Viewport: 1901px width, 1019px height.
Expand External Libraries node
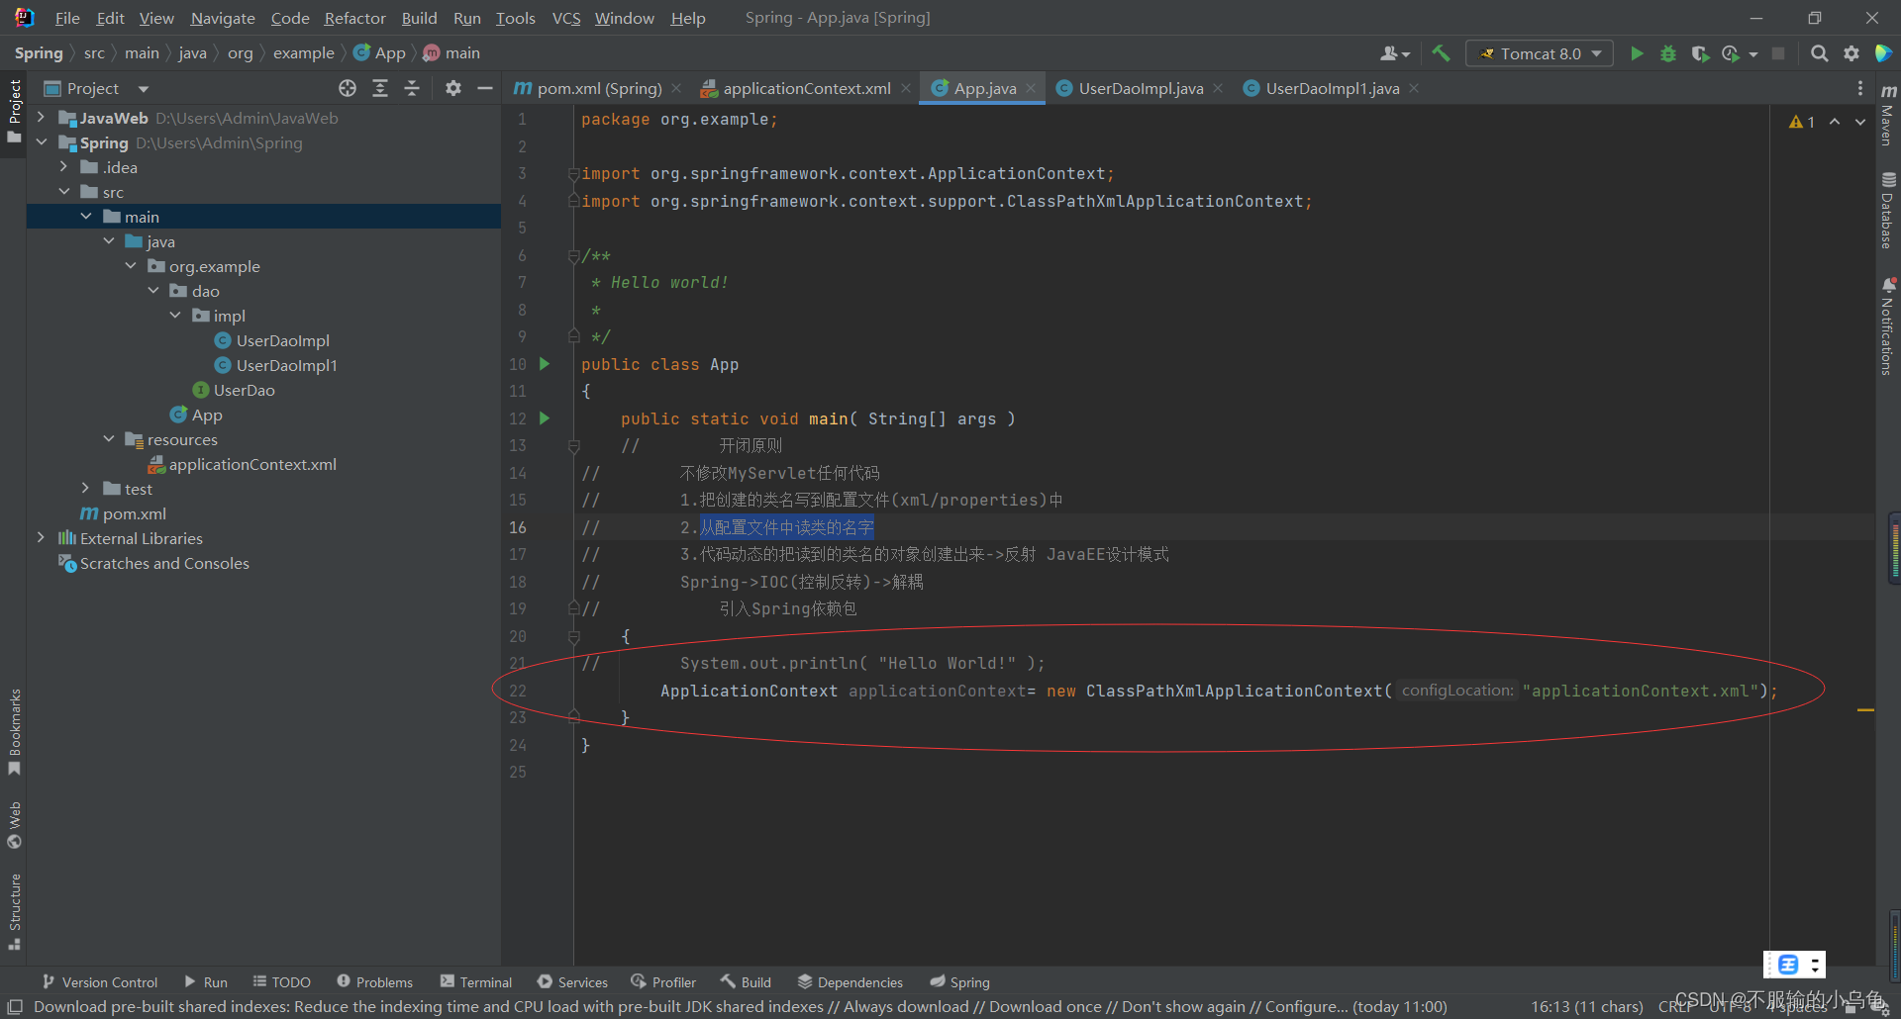pos(41,538)
